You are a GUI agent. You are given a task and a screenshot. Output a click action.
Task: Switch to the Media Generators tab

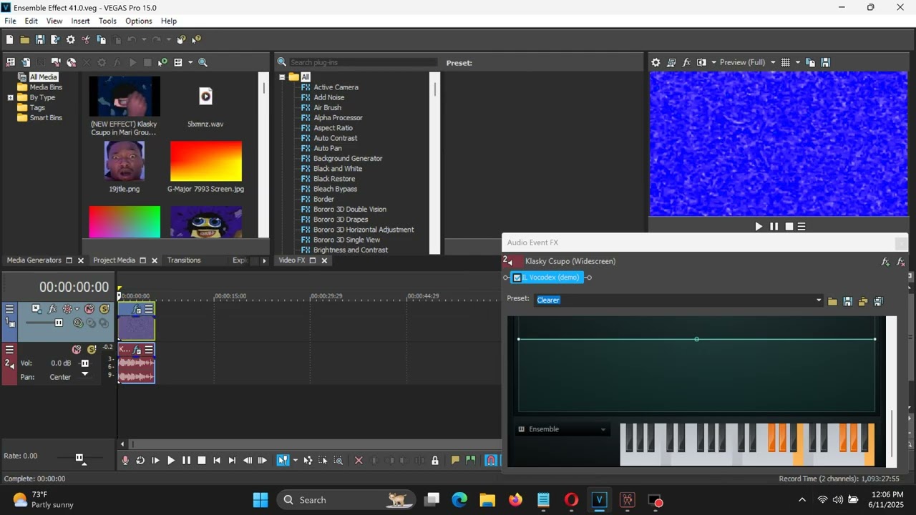34,260
